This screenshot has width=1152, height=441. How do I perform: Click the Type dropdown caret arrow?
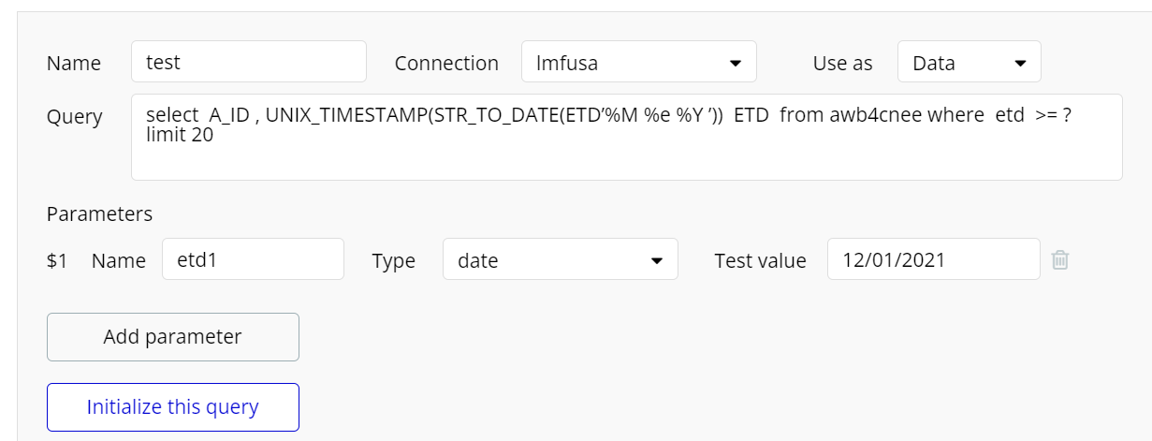point(657,260)
